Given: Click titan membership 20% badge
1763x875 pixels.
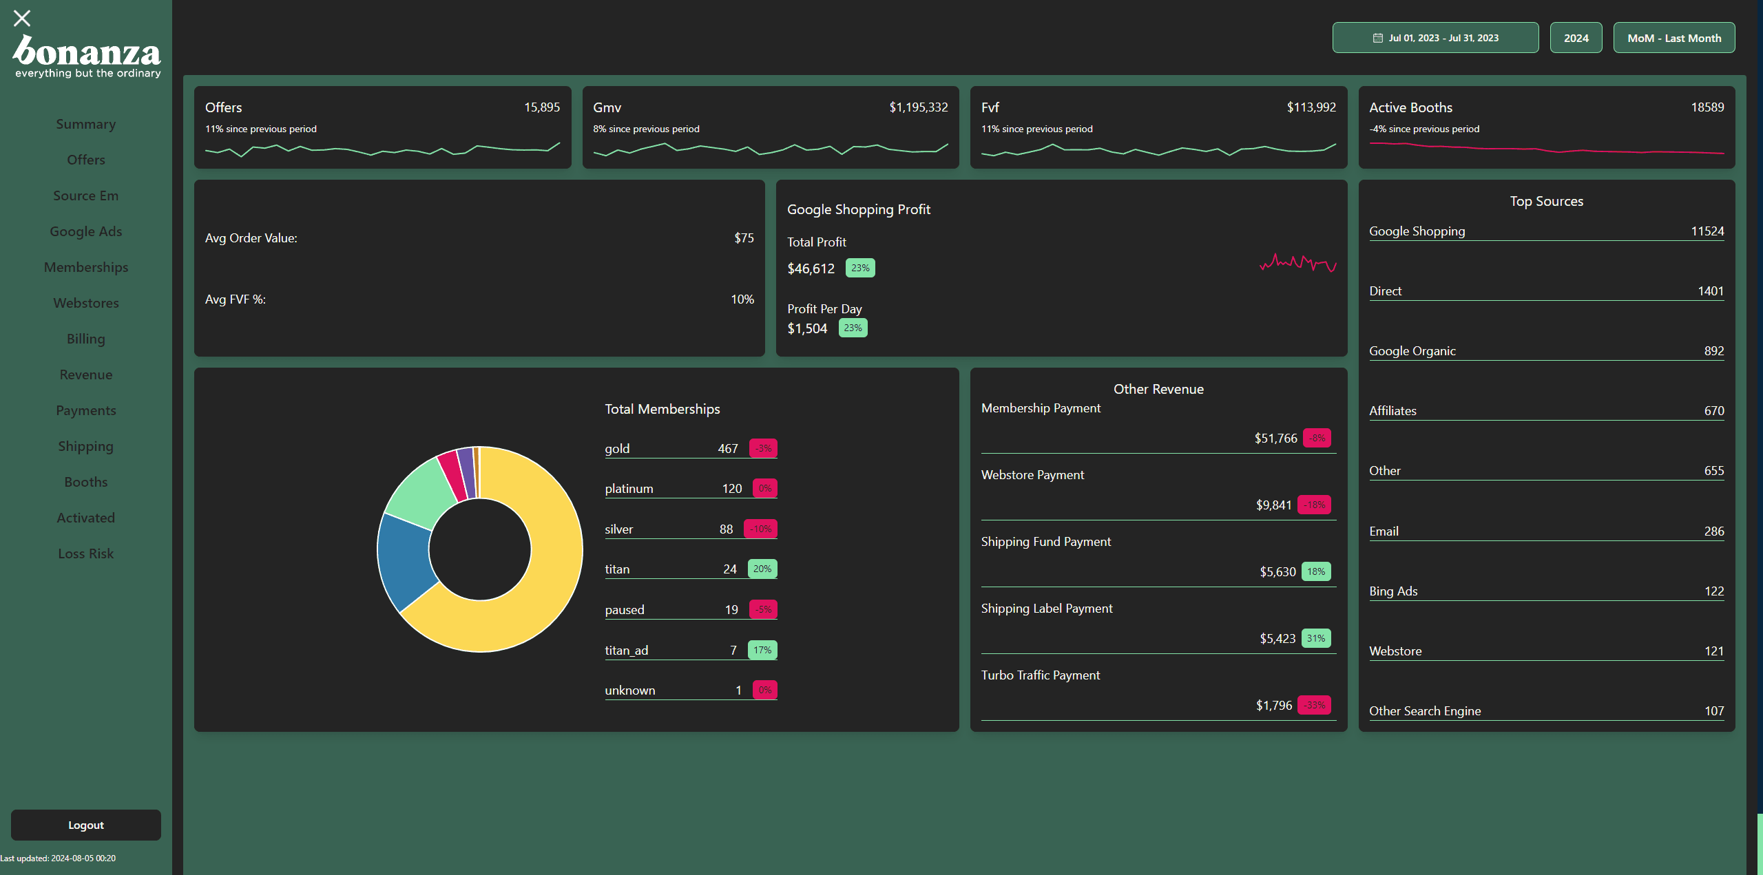Looking at the screenshot, I should click(x=762, y=569).
